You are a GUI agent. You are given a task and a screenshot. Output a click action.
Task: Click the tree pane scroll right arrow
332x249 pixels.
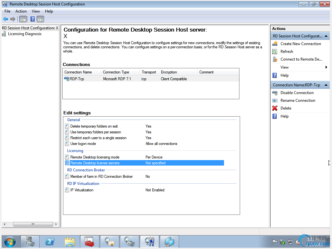pos(56,224)
